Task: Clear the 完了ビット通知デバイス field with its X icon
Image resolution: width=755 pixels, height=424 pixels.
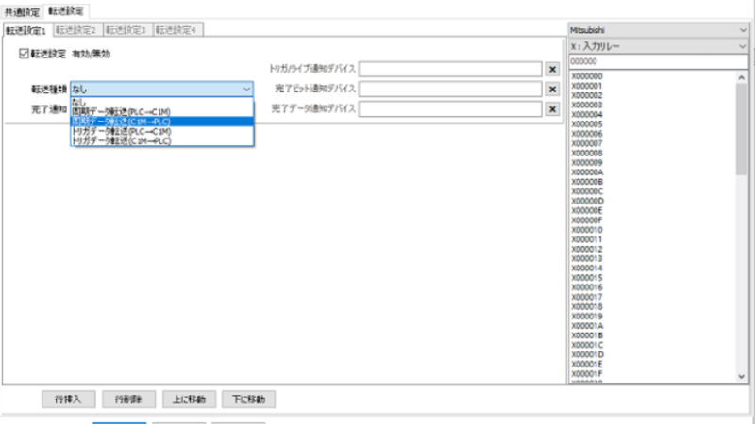Action: 554,89
